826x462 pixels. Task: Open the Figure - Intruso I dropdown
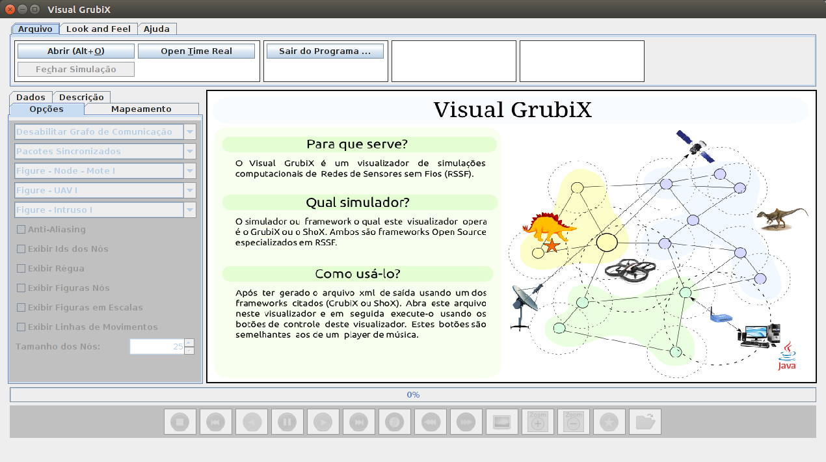point(190,210)
